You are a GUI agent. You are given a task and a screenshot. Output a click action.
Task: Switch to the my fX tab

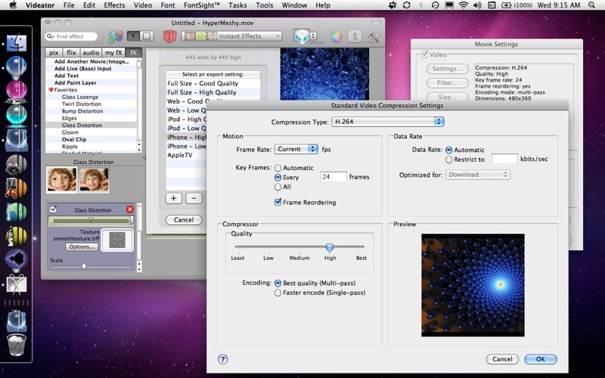click(x=113, y=53)
